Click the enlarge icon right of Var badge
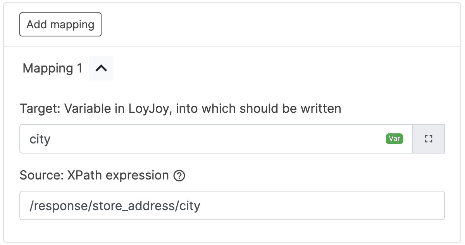465x245 pixels. (x=428, y=139)
